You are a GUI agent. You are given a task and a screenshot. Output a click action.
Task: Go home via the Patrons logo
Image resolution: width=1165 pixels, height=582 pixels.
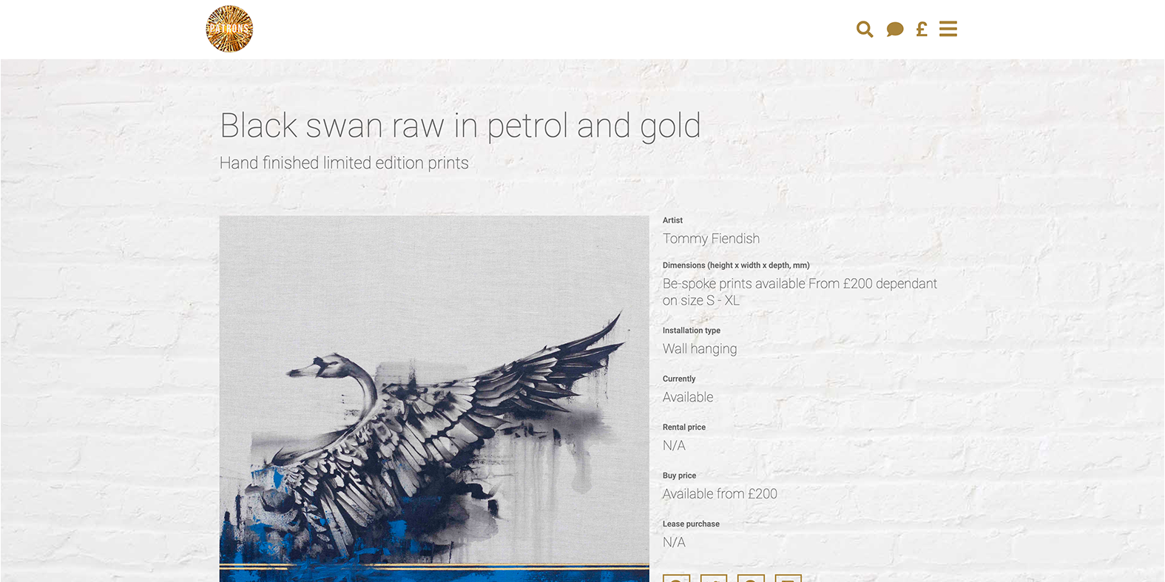click(229, 29)
